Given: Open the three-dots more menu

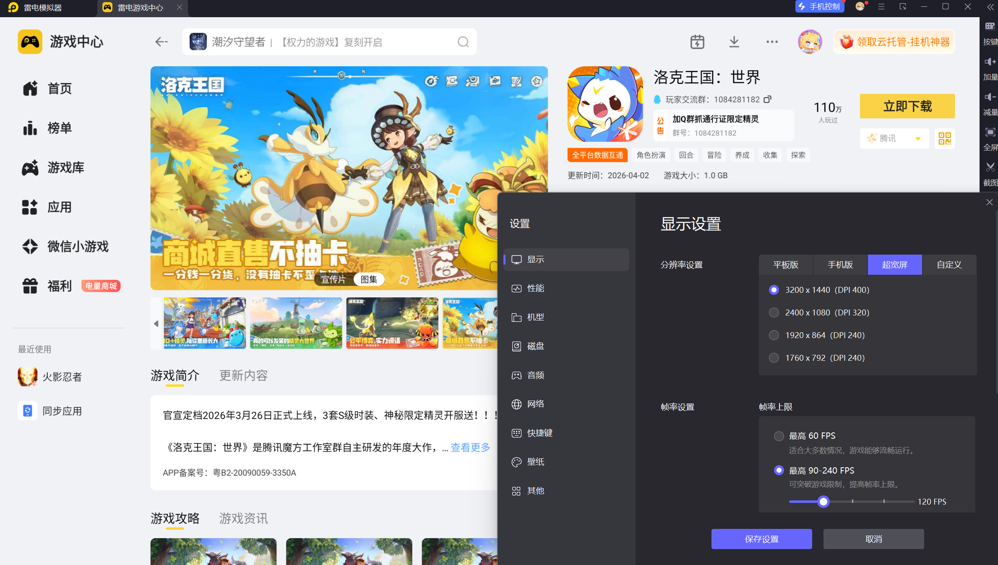Looking at the screenshot, I should tap(771, 42).
